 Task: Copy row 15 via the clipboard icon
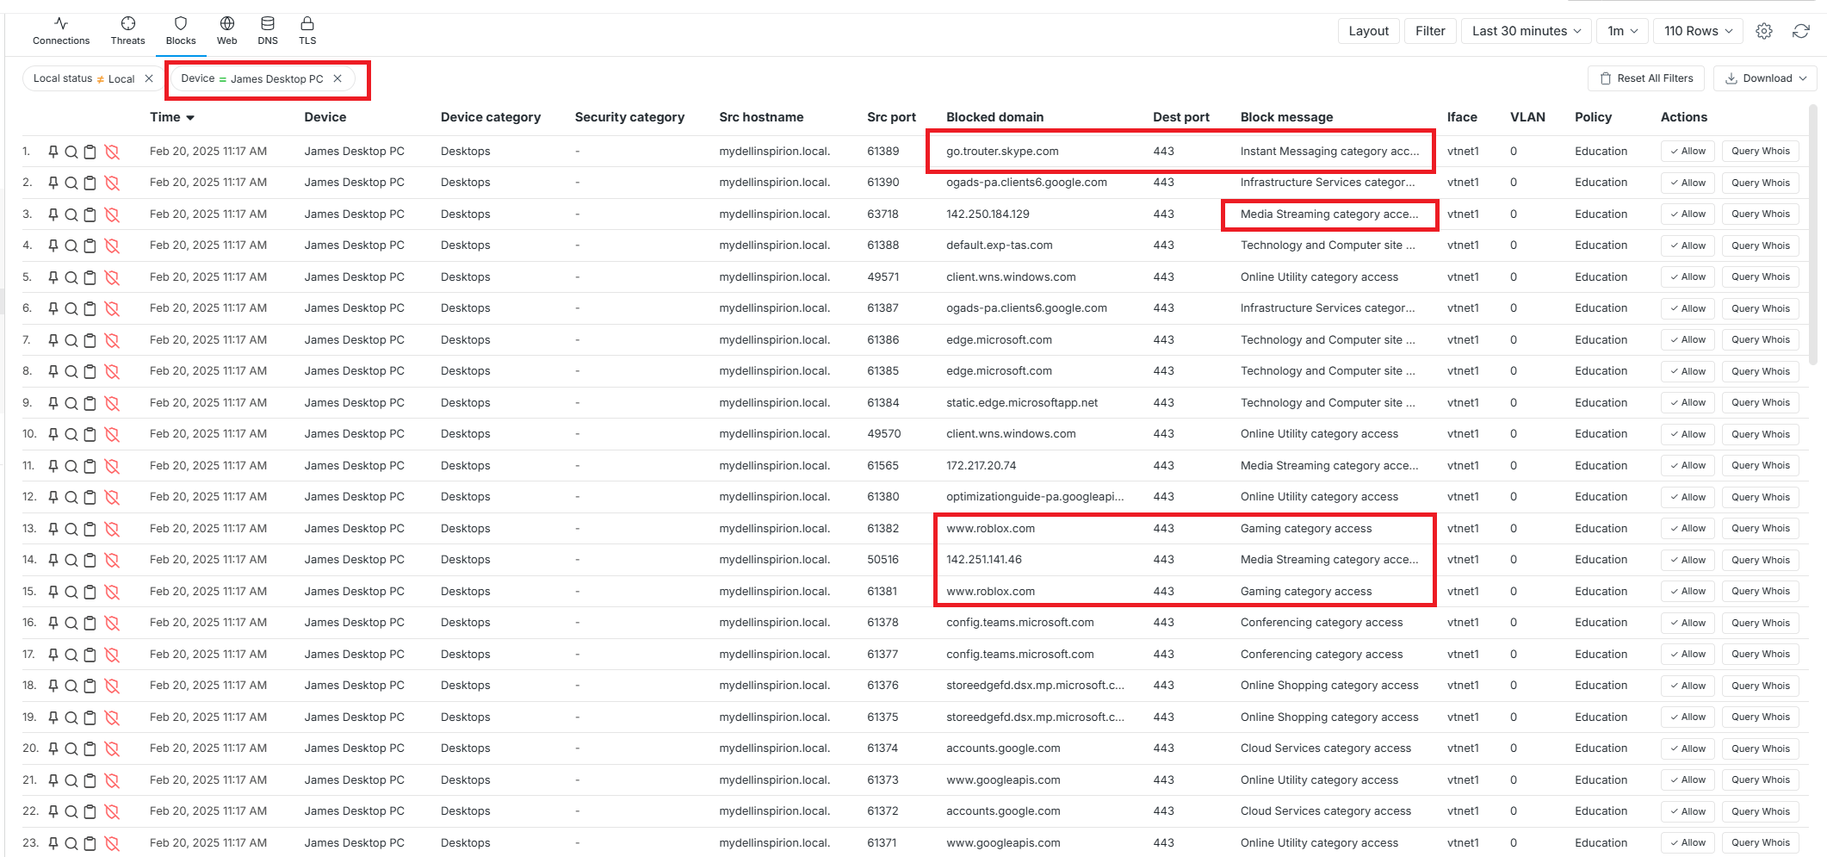point(90,592)
